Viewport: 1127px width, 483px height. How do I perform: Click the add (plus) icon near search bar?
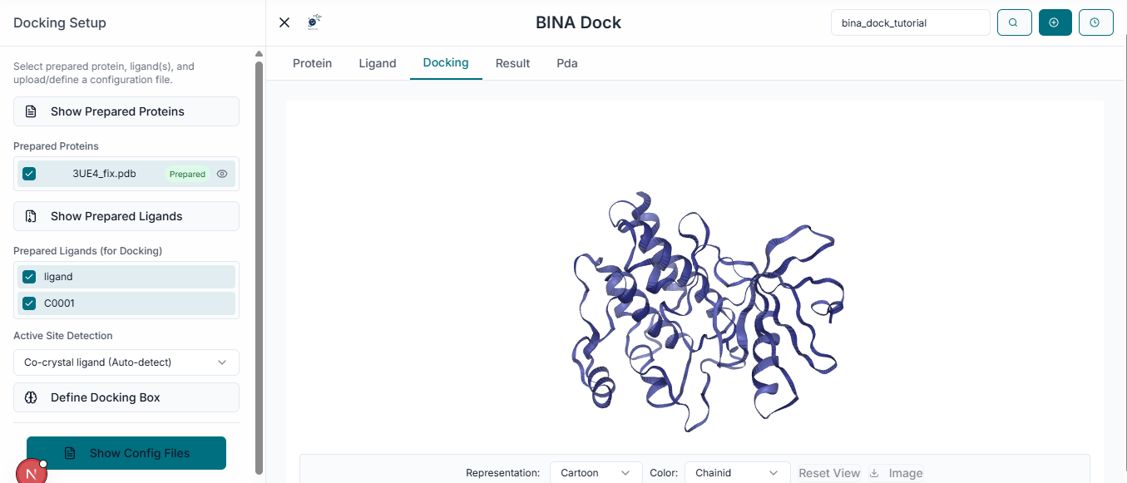(1055, 22)
